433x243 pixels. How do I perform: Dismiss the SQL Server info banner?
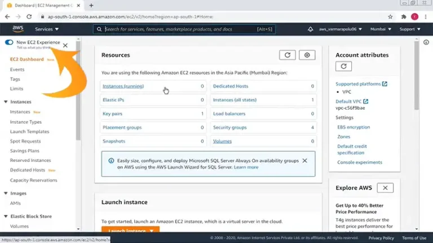304,161
